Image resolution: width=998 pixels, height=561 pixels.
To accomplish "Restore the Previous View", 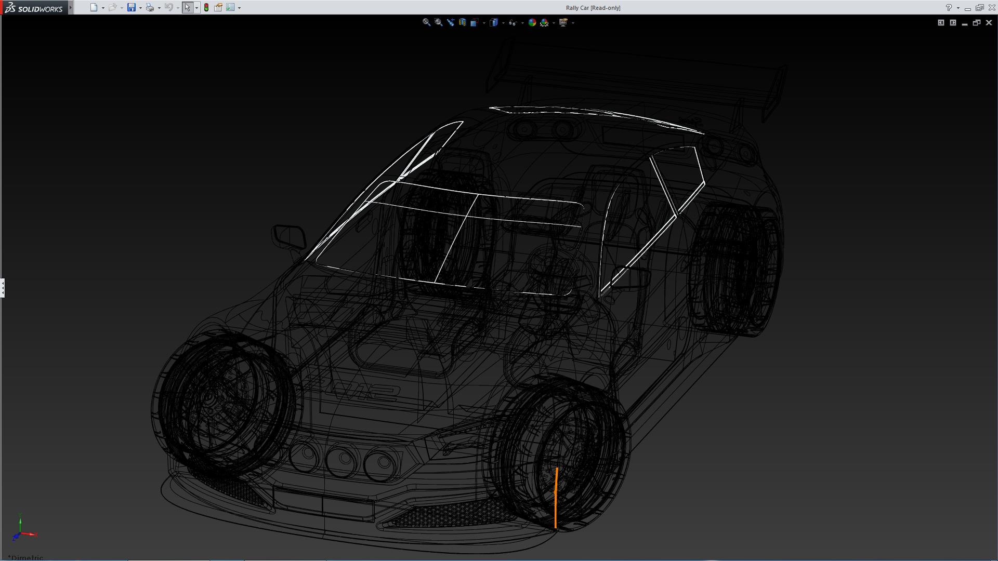I will point(450,22).
